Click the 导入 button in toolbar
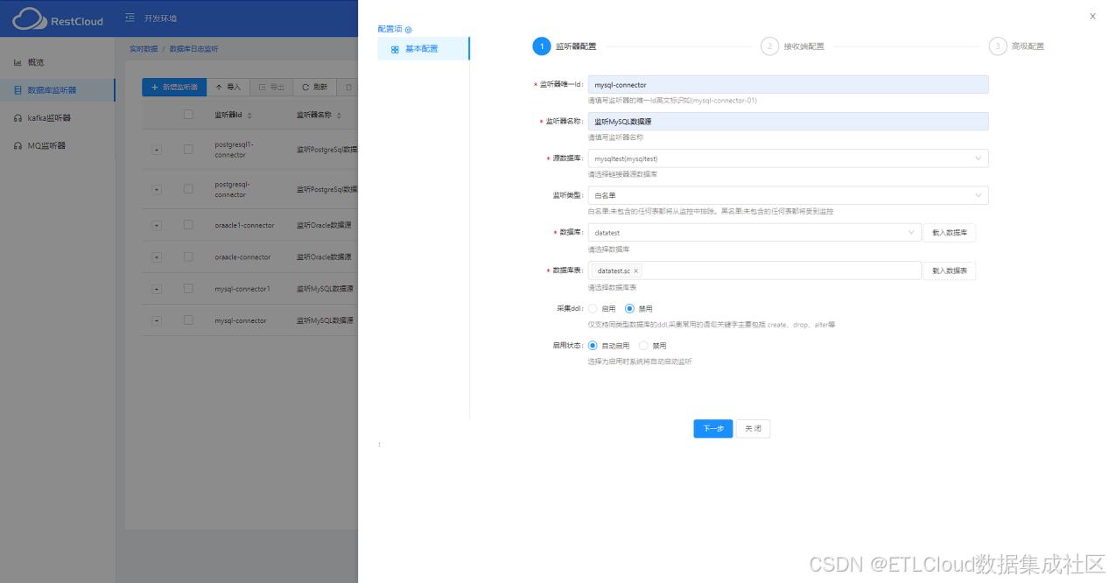This screenshot has height=583, width=1109. point(228,88)
